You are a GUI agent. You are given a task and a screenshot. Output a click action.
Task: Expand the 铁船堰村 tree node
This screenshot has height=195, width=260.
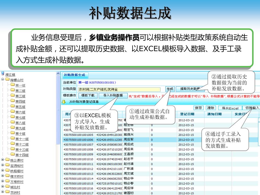coord(3,170)
